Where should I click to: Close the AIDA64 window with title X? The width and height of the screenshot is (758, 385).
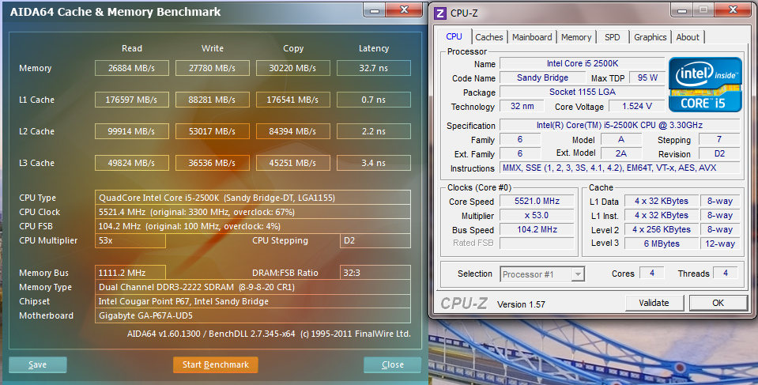coord(405,9)
